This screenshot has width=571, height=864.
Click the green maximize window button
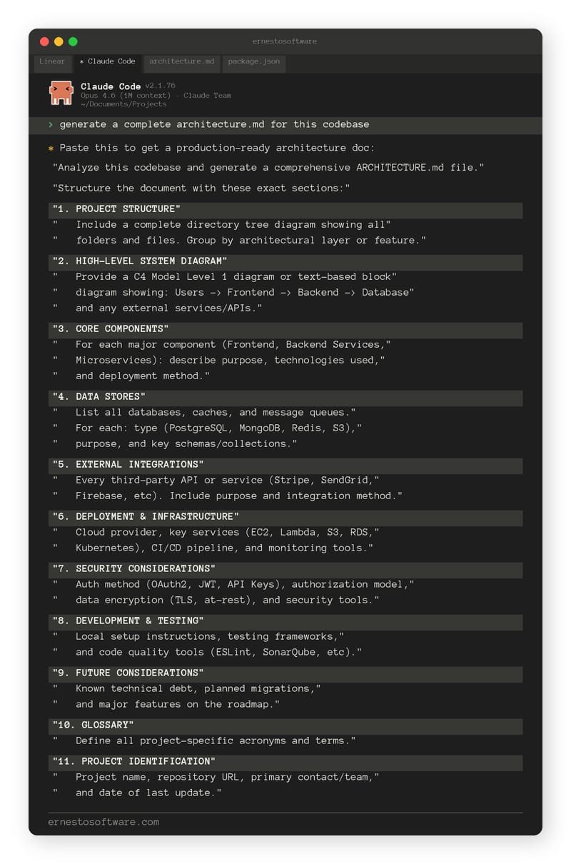click(73, 41)
